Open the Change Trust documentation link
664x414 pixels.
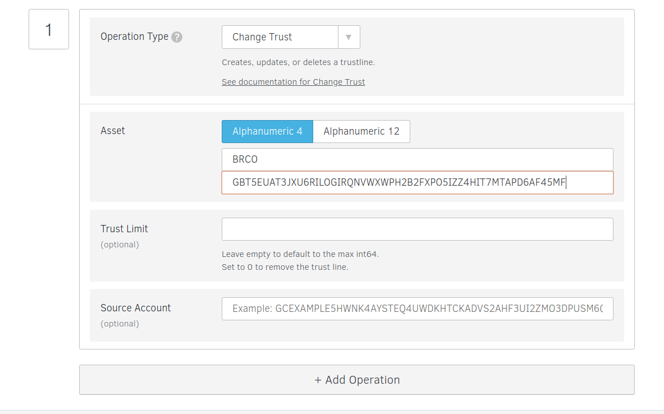pos(293,82)
